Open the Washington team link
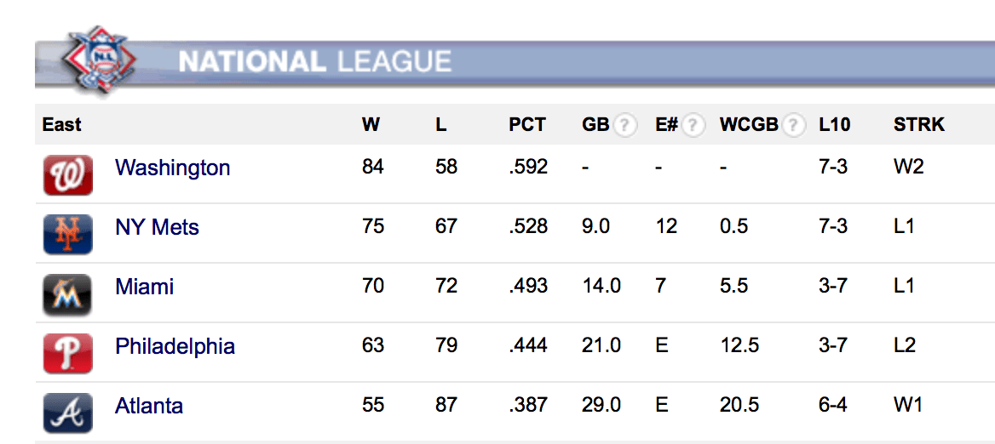Screen dimensions: 995x444 click(x=172, y=168)
